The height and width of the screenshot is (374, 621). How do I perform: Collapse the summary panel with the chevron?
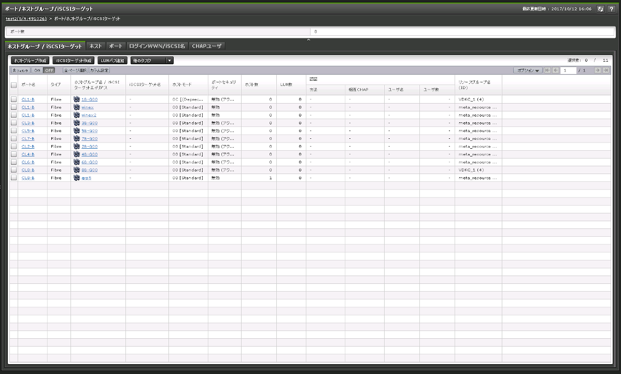(308, 40)
